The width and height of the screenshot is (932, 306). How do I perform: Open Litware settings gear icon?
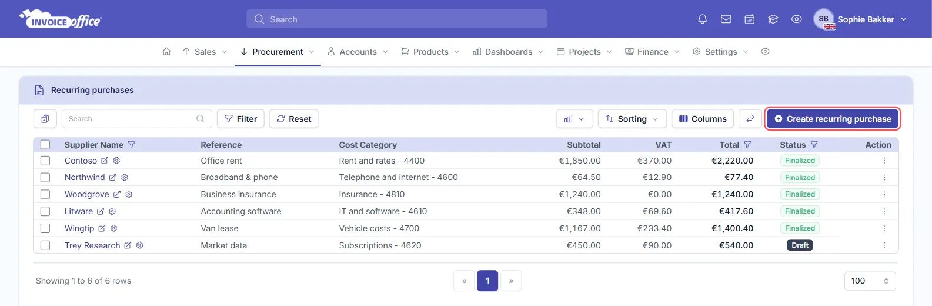pos(112,211)
